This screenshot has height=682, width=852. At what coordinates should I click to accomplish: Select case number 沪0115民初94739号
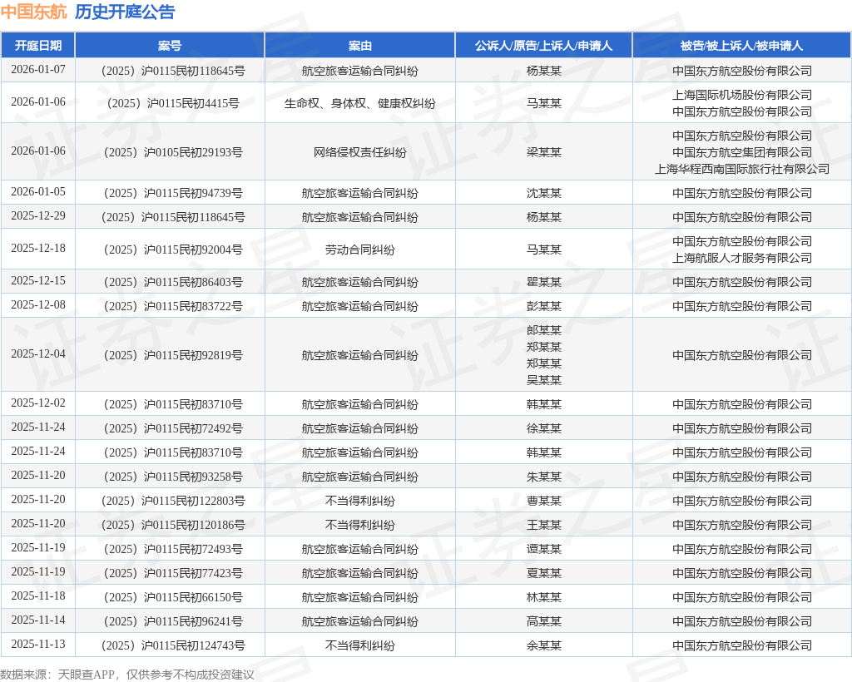[173, 193]
